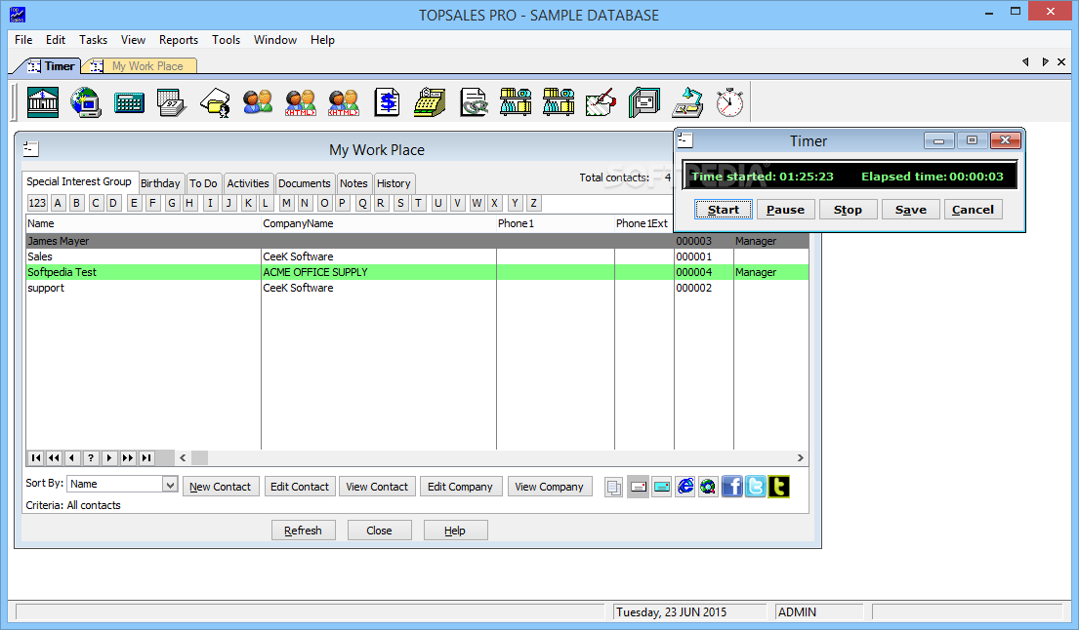This screenshot has height=630, width=1079.
Task: Click the Help button below contact list
Action: 455,531
